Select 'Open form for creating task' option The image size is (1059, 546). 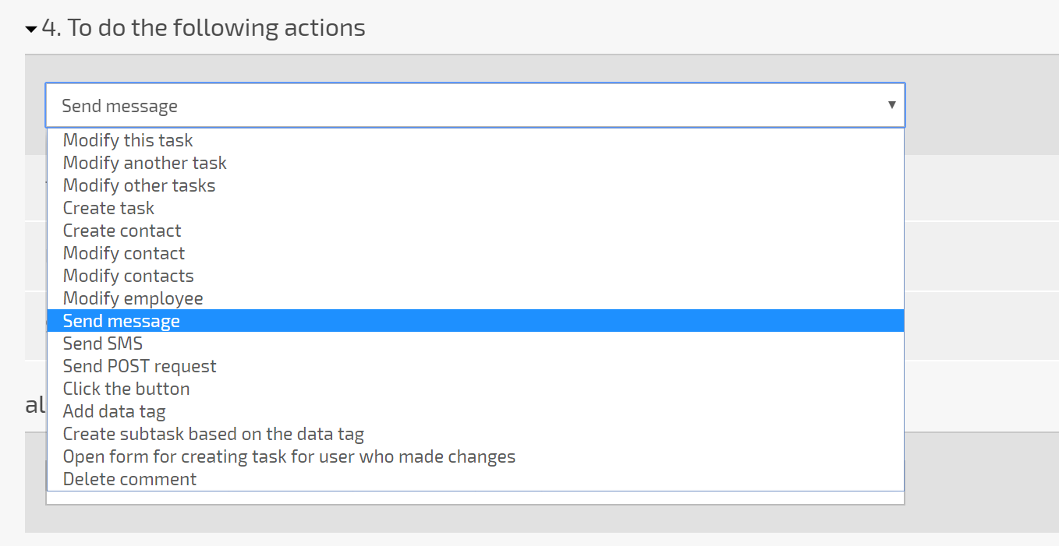[475, 456]
